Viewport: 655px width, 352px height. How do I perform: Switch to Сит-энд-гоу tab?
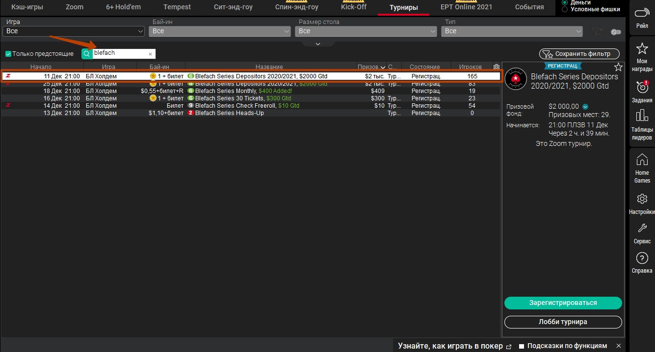click(x=234, y=7)
